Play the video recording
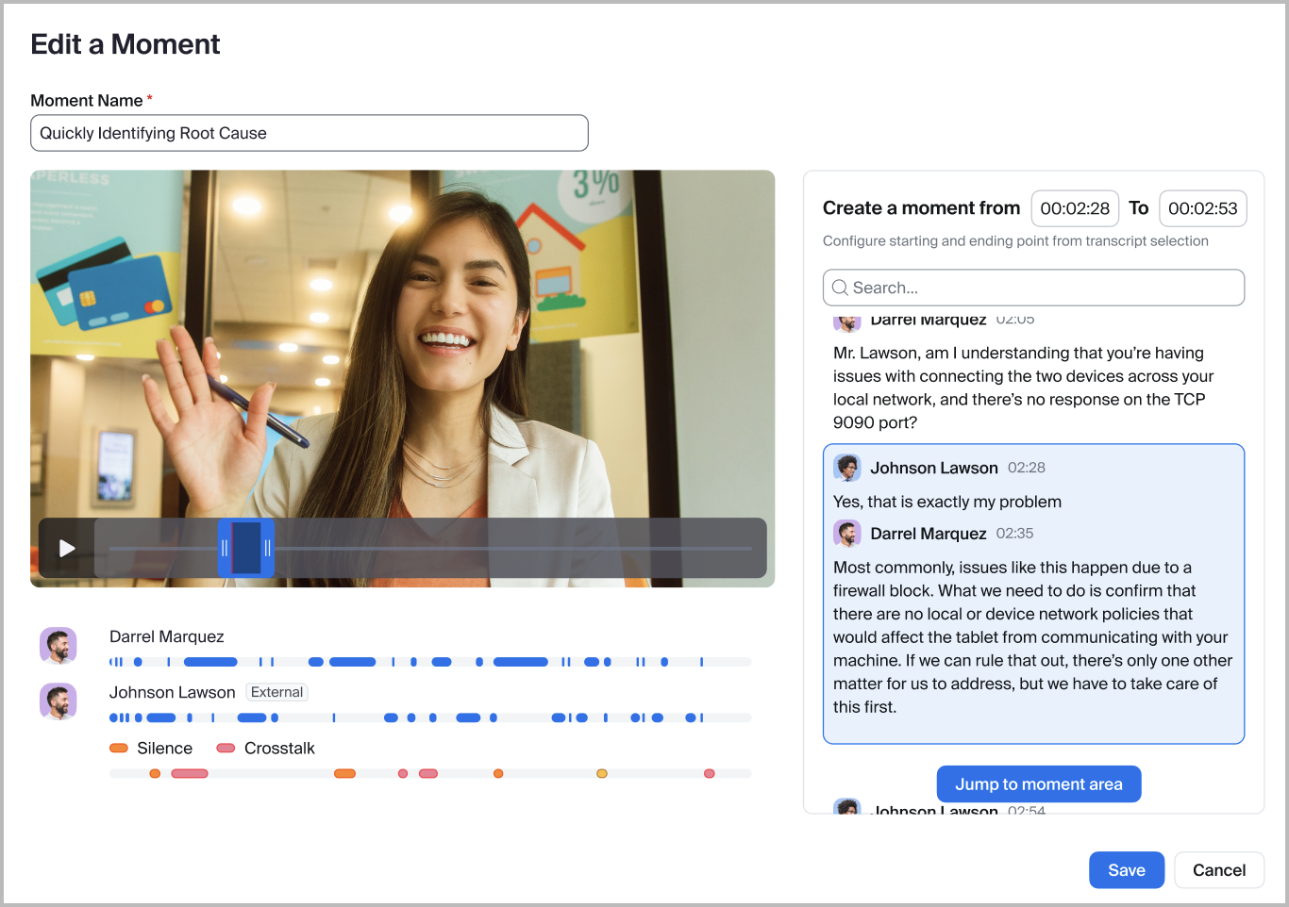Screen dimensions: 1289x907 (x=67, y=548)
